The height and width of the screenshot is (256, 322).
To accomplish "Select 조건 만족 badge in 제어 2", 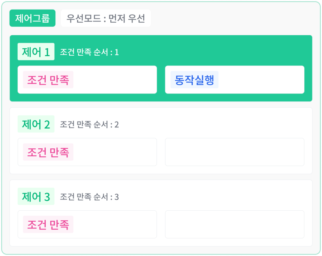I will [x=48, y=152].
